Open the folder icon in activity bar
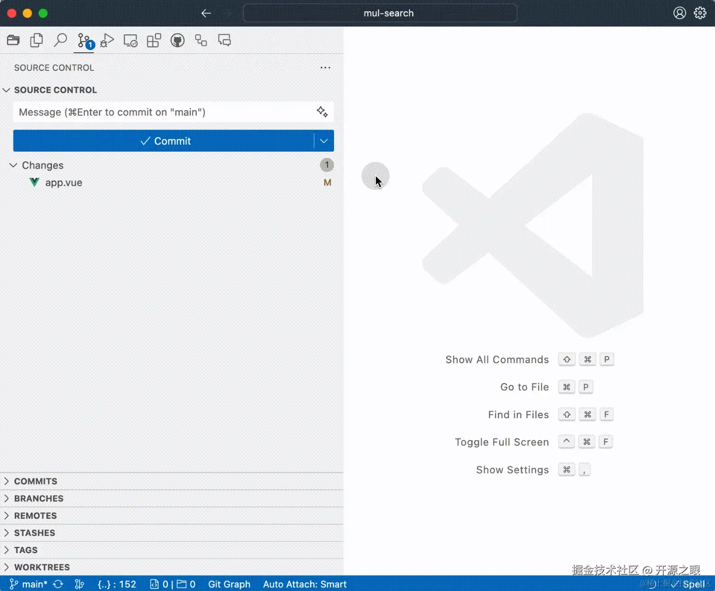715x591 pixels. [x=13, y=41]
